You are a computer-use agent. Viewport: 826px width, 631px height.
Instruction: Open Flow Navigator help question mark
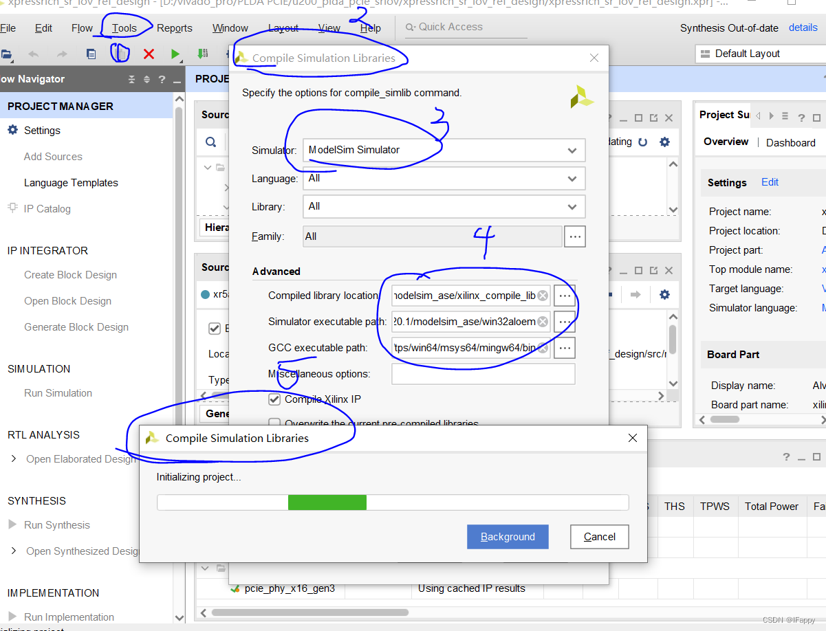(162, 79)
